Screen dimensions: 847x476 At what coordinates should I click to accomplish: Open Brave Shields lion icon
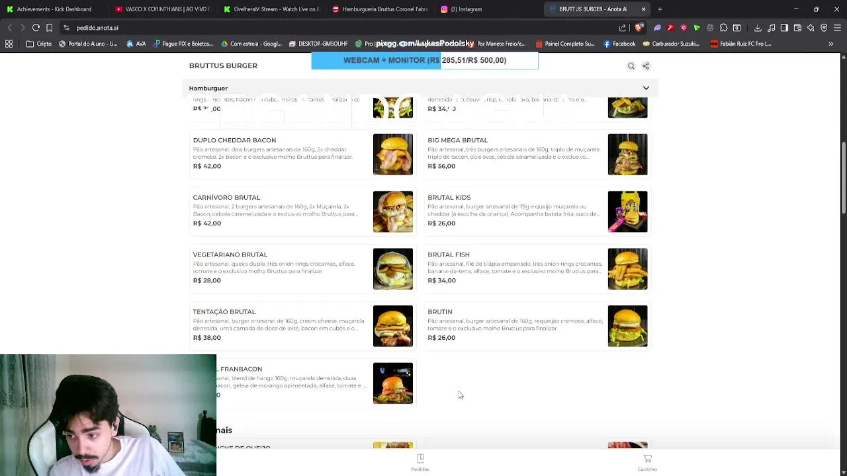click(x=639, y=28)
